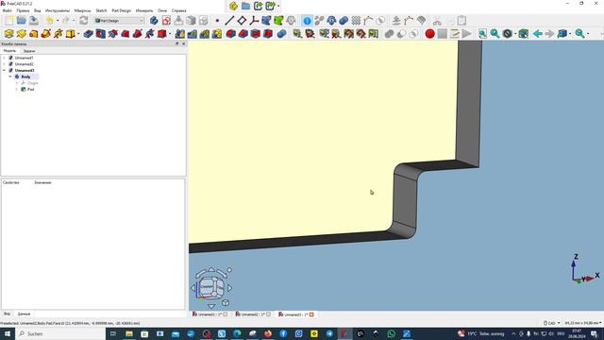Open the Part Design menu
The image size is (604, 340).
[x=122, y=10]
